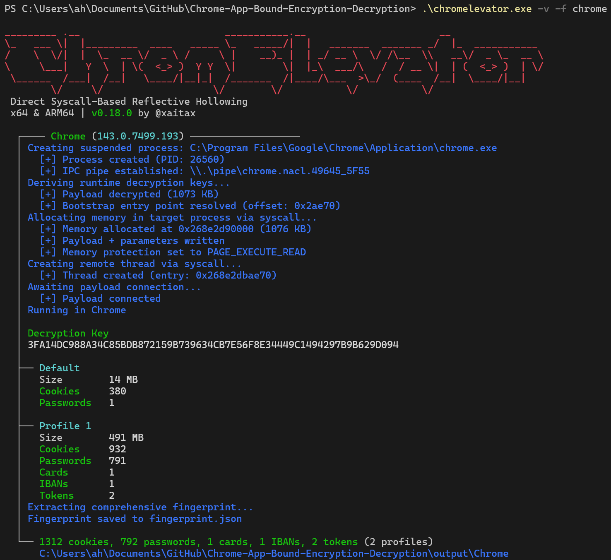Image resolution: width=611 pixels, height=560 pixels.
Task: Click the tagline 'Direct Syscall-Based Reflective Hollowing'
Action: tap(129, 101)
